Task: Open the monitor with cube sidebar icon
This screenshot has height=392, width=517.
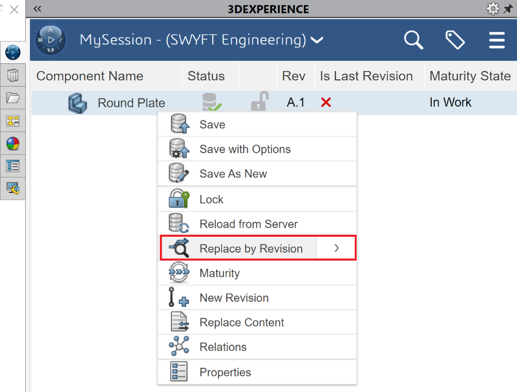Action: point(13,188)
